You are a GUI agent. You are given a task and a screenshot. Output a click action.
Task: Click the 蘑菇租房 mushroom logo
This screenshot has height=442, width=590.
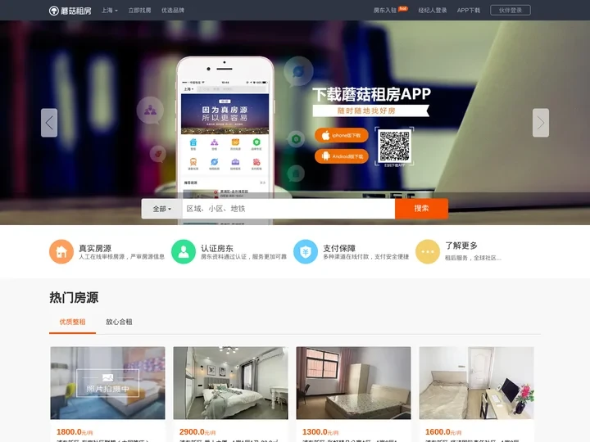click(70, 11)
